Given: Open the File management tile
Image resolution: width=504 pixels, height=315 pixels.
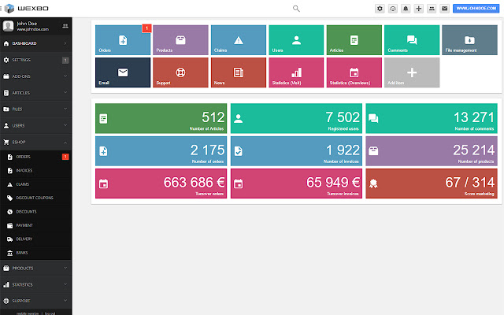Looking at the screenshot, I should 469,40.
